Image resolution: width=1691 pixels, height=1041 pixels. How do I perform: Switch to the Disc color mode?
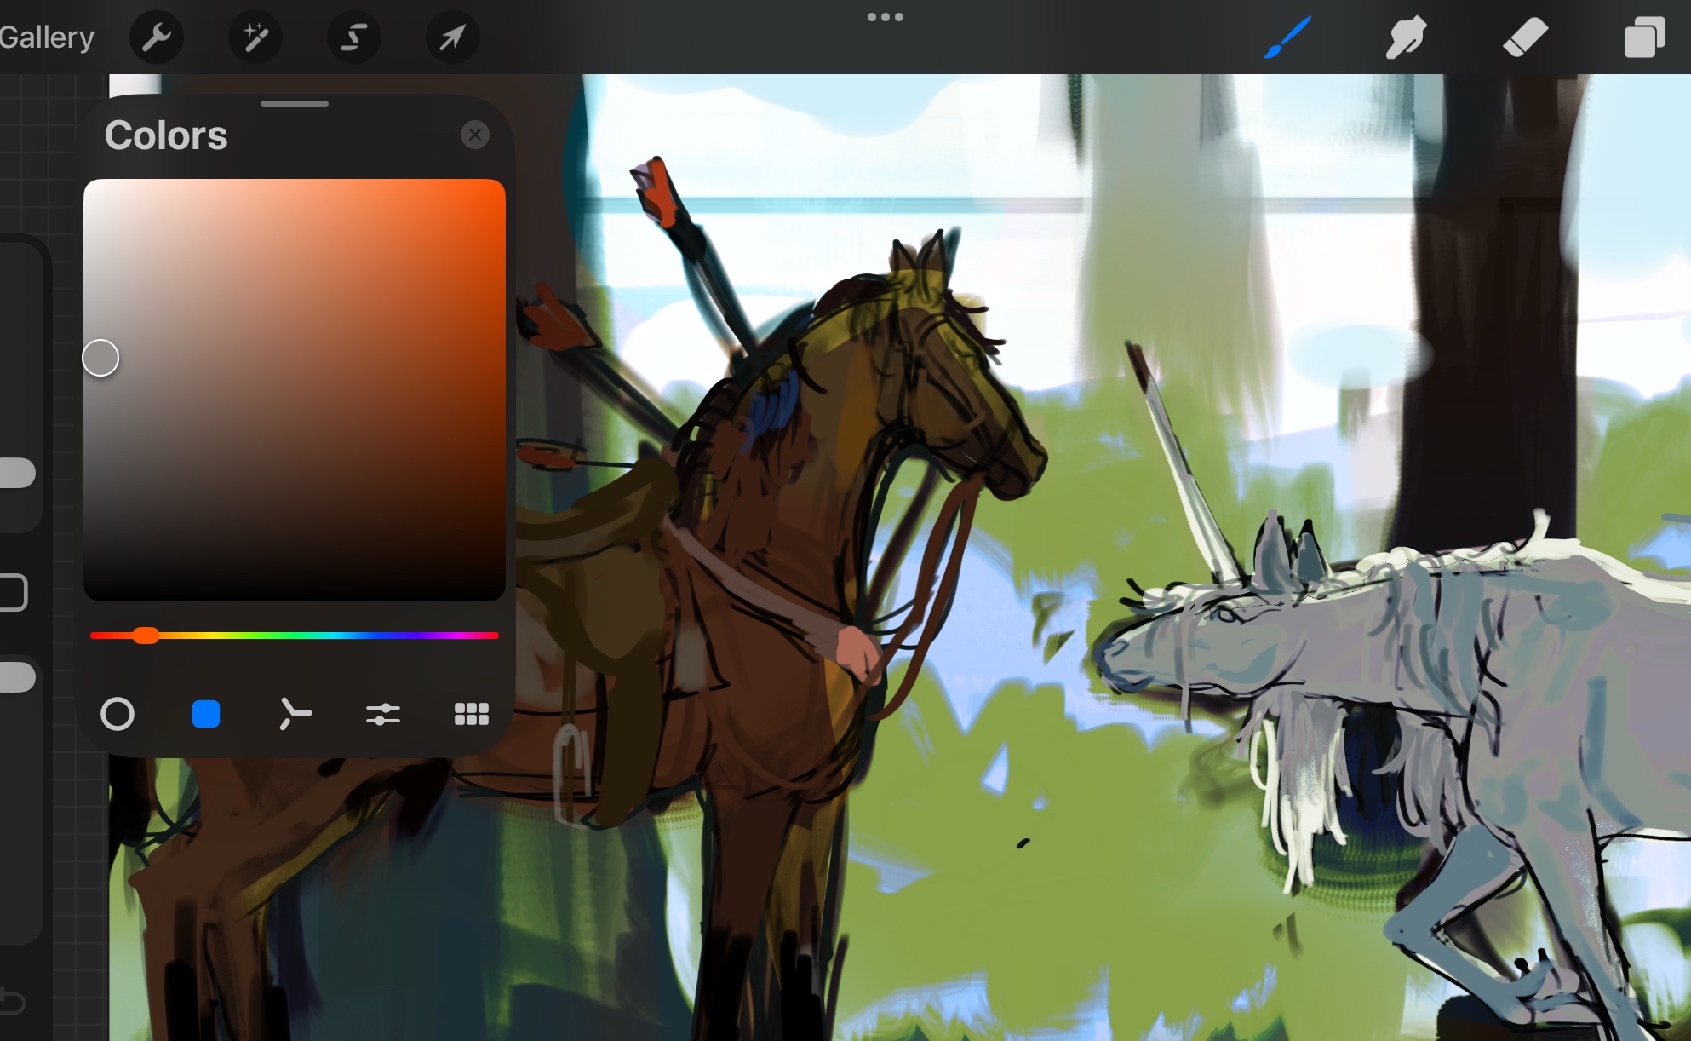click(118, 714)
